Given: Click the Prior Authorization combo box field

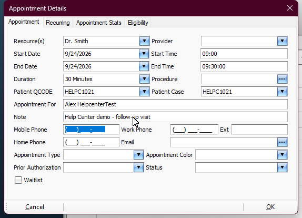Looking at the screenshot, I should [x=98, y=167].
